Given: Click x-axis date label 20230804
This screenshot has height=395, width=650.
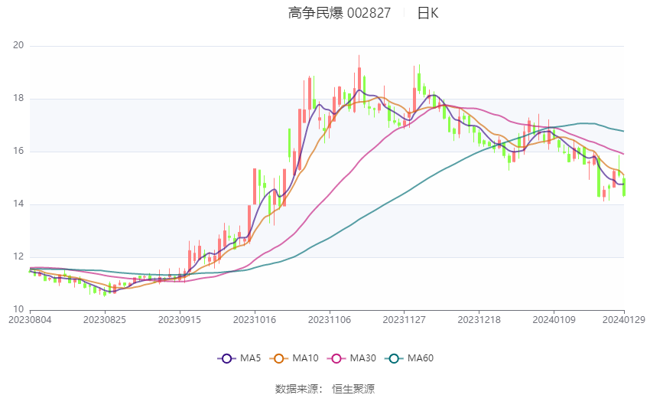Looking at the screenshot, I should pyautogui.click(x=30, y=320).
